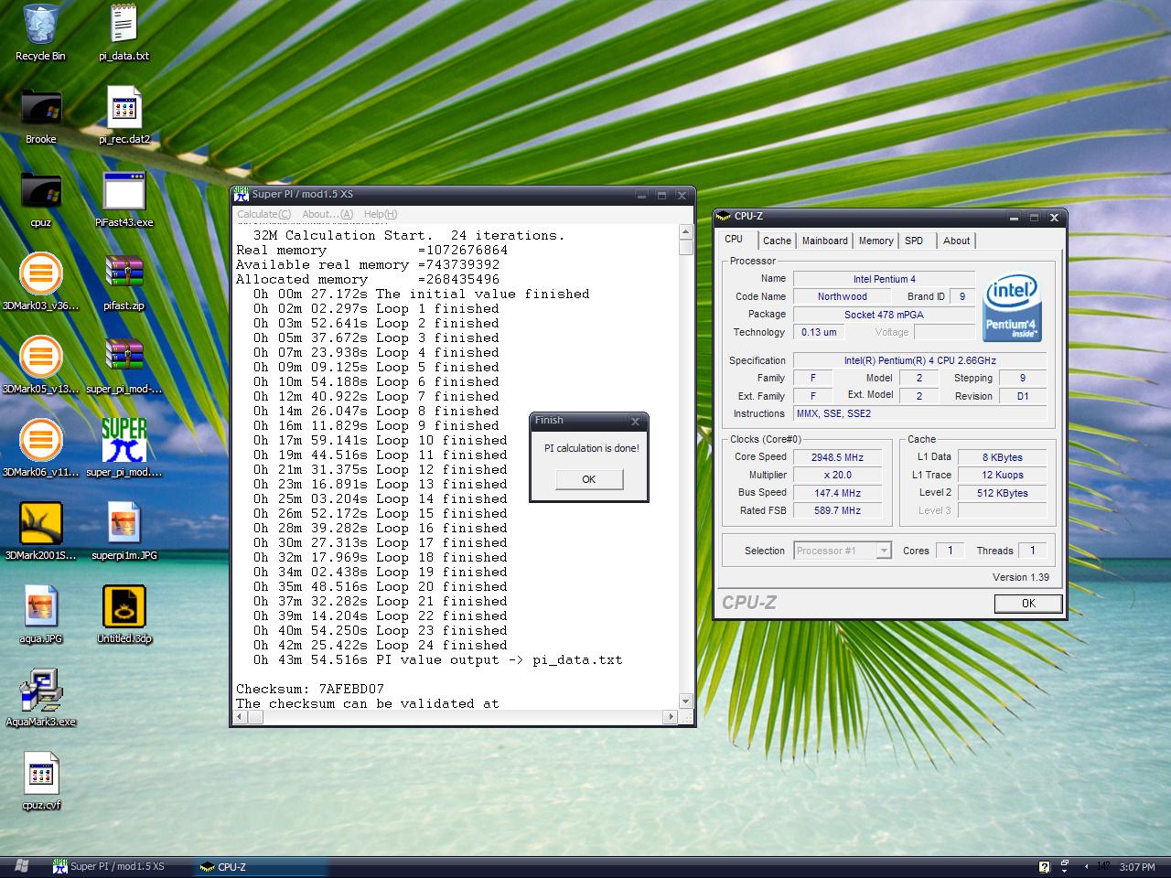Image resolution: width=1171 pixels, height=878 pixels.
Task: Click Super PI vertical scrollbar down arrow
Action: tap(685, 701)
